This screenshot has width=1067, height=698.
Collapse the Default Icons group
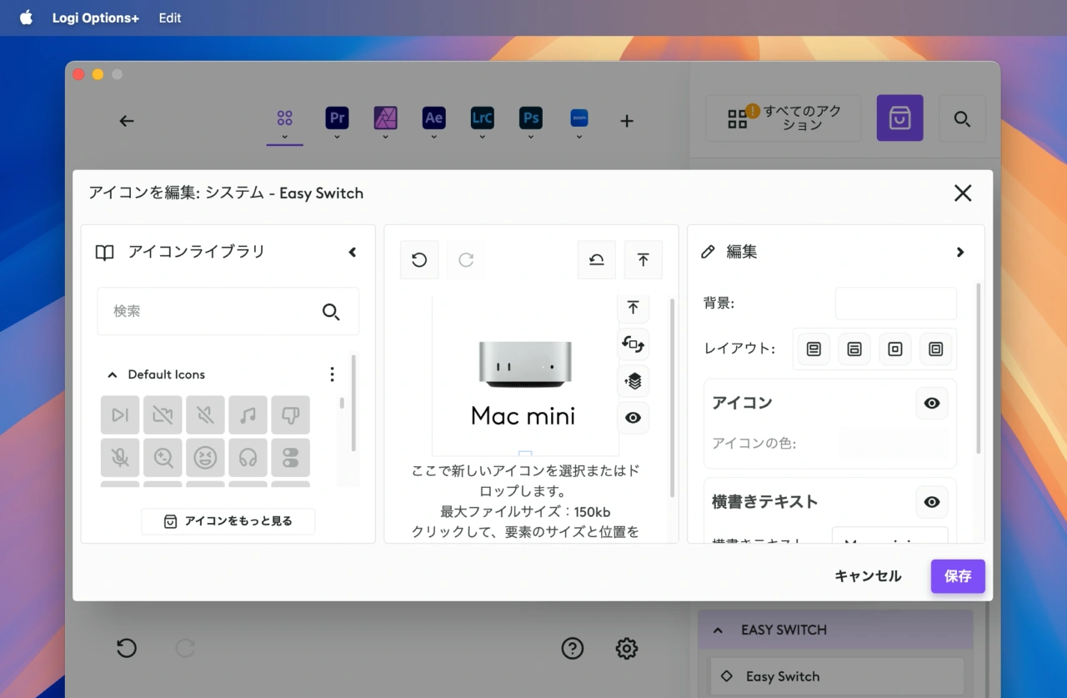112,374
